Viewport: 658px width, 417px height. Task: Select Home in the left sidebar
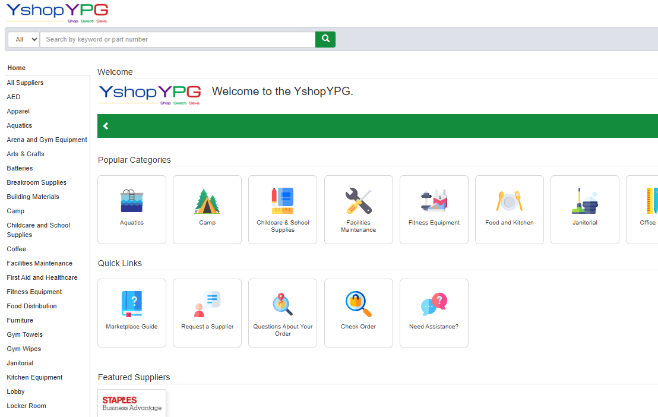tap(17, 68)
